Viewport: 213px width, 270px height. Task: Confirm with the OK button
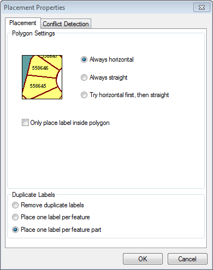pyautogui.click(x=143, y=259)
